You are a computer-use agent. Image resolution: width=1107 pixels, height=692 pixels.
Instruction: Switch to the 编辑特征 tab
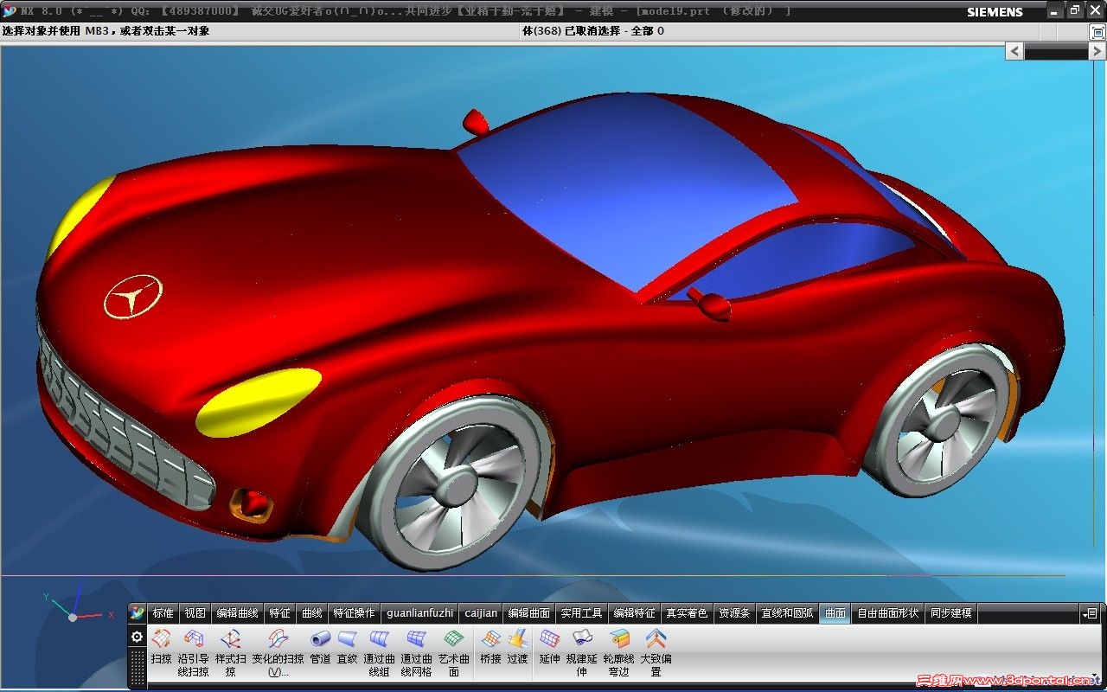point(635,613)
